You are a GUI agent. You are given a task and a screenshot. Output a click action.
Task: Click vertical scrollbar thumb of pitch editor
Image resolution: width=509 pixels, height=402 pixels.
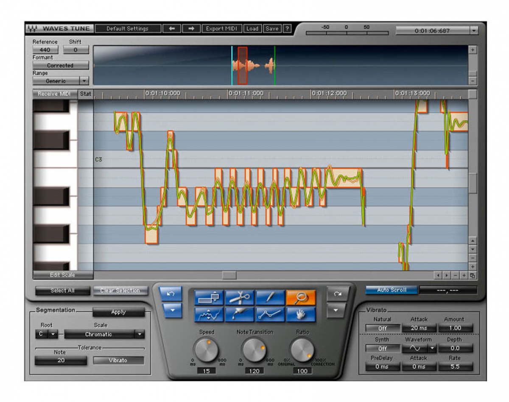tap(473, 183)
